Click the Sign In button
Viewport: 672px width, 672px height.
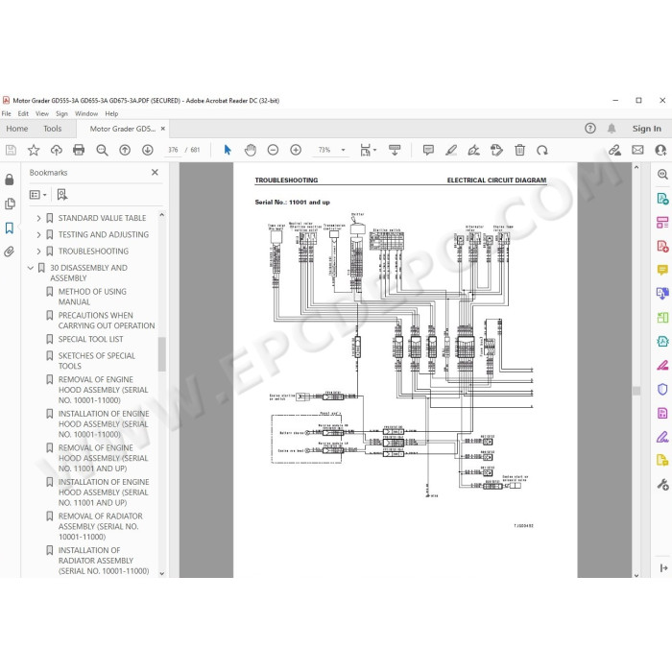pos(646,129)
